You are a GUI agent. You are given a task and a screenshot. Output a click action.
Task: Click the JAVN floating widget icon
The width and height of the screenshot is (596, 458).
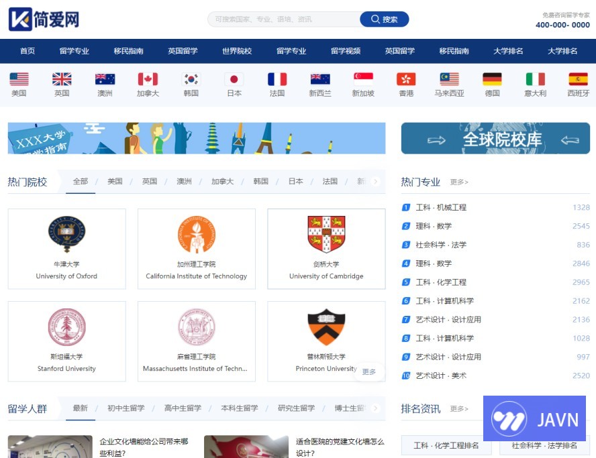coord(509,419)
